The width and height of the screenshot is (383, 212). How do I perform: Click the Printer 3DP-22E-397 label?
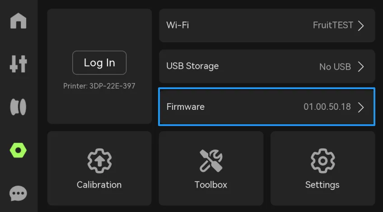click(99, 86)
